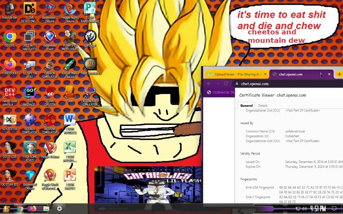Click the Expires On date value

pos(314,167)
